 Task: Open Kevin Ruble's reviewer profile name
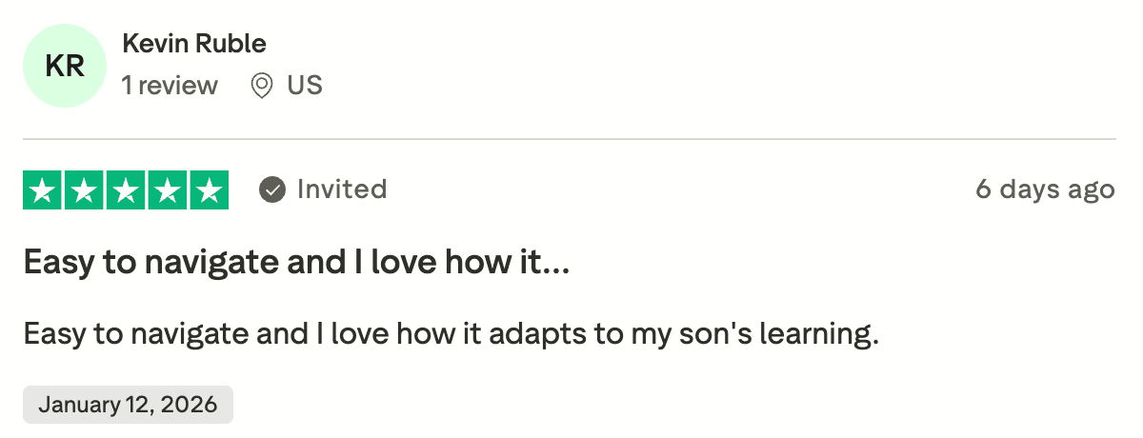point(194,44)
